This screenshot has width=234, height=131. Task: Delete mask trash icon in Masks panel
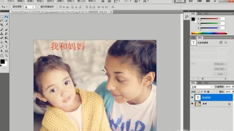coord(225,79)
